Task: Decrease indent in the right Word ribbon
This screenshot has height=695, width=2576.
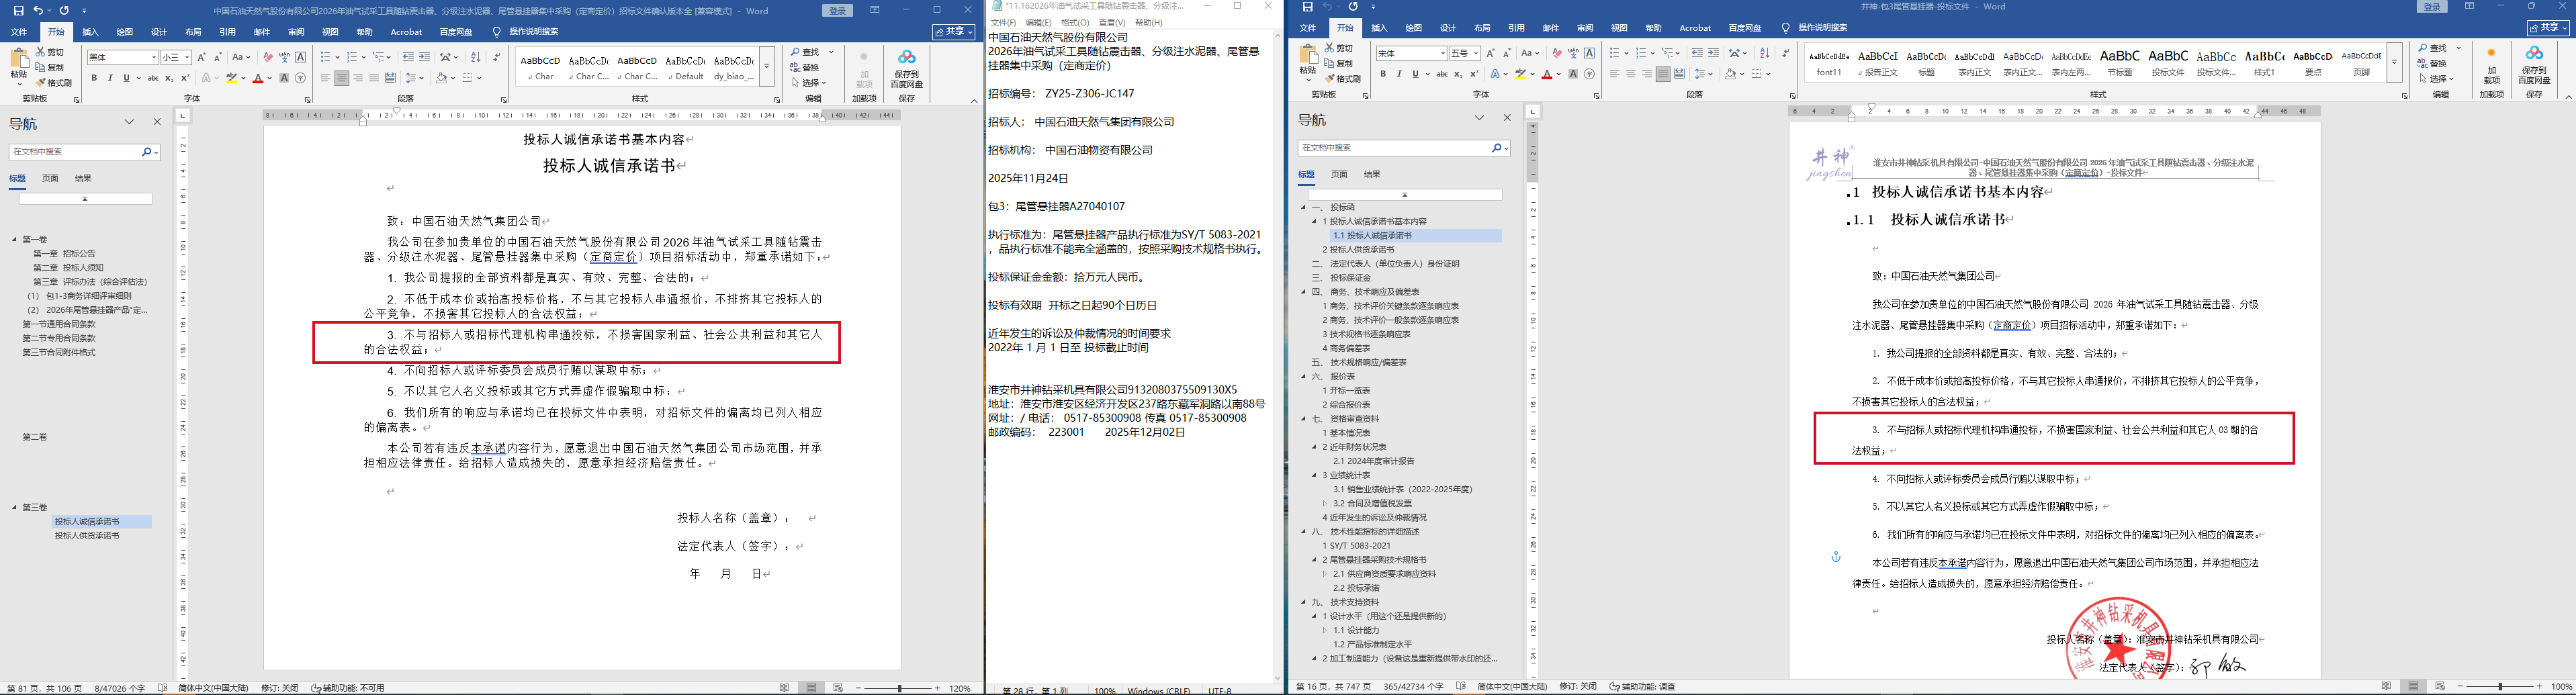Action: point(1697,53)
